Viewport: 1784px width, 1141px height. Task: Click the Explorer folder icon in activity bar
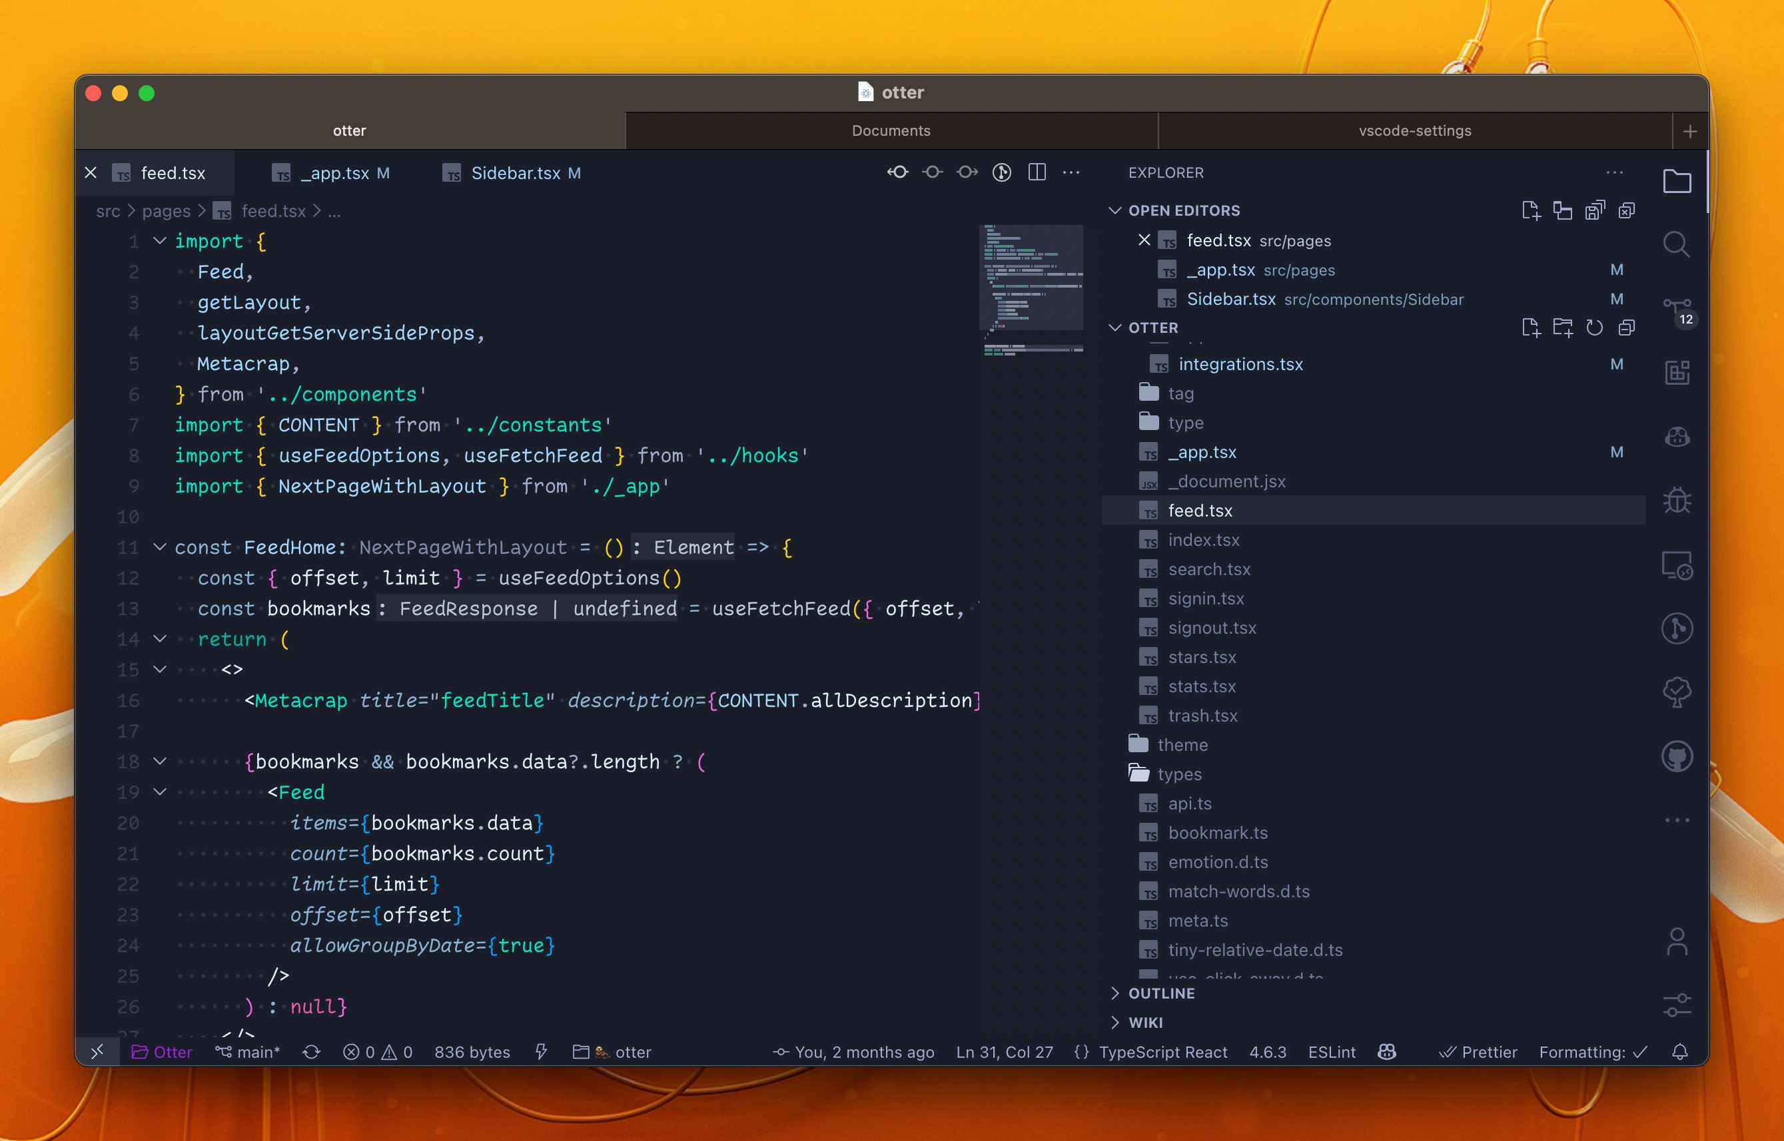pyautogui.click(x=1677, y=181)
